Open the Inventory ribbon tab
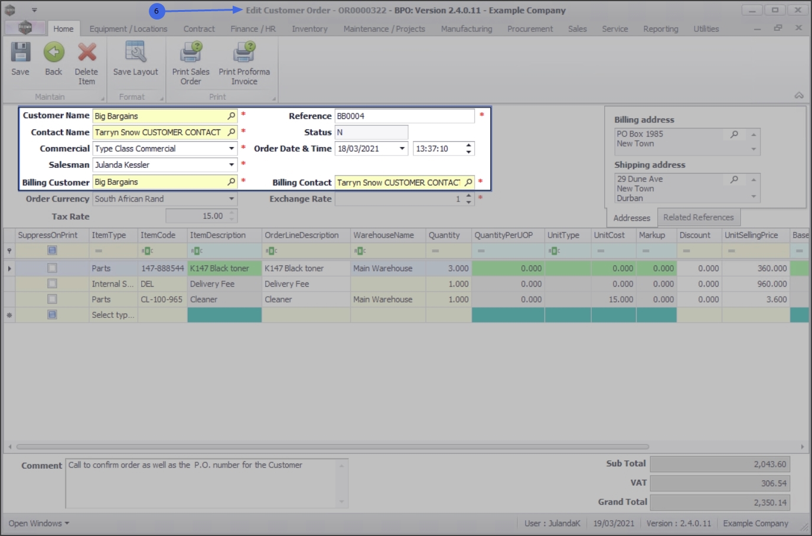This screenshot has height=536, width=812. click(x=309, y=28)
